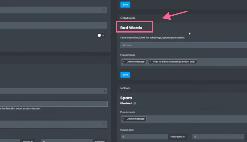Click the blacklist infraction note text
Viewport: 247px width, 142px height.
tap(20, 109)
